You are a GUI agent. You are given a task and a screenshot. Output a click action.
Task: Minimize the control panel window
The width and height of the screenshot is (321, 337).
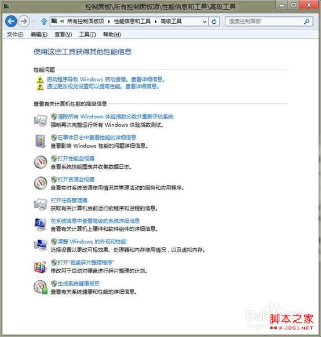click(282, 5)
